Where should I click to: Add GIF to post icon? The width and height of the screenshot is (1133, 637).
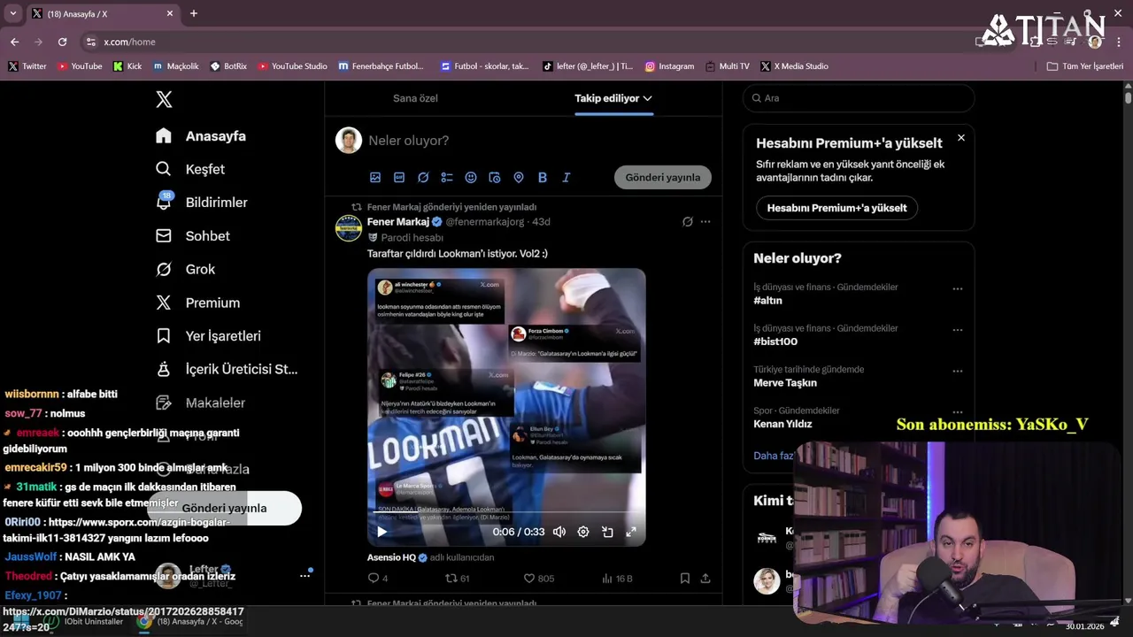(x=399, y=177)
